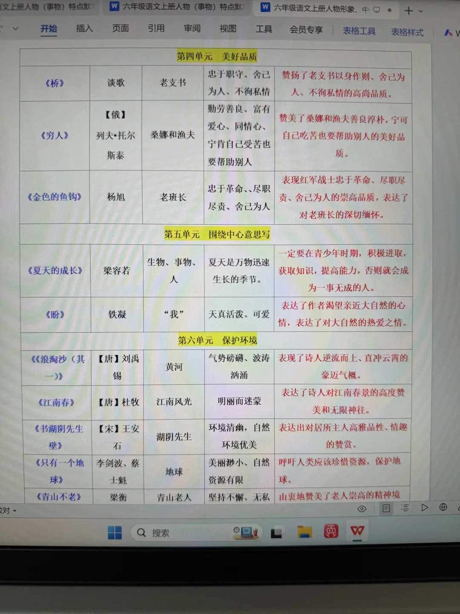Open the 校对 dropdown in status bar

tap(9, 510)
